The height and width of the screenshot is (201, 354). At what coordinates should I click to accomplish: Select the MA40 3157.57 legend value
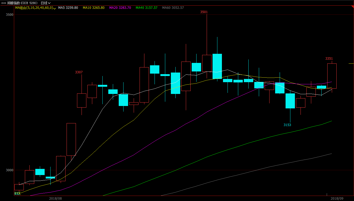pos(147,8)
